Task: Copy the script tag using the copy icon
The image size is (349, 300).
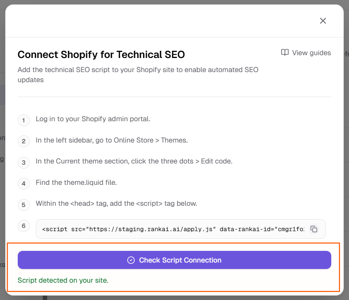Action: [x=314, y=228]
